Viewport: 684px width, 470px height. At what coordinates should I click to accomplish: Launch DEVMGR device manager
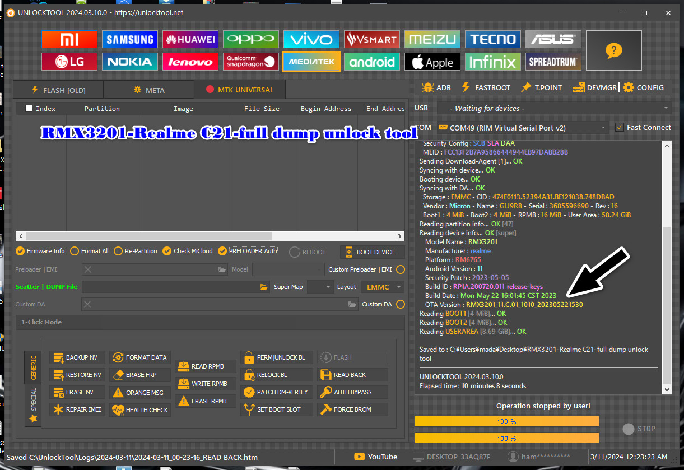[594, 88]
